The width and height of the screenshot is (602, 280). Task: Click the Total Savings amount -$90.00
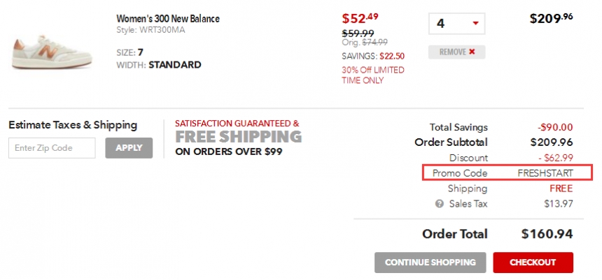[x=555, y=127]
